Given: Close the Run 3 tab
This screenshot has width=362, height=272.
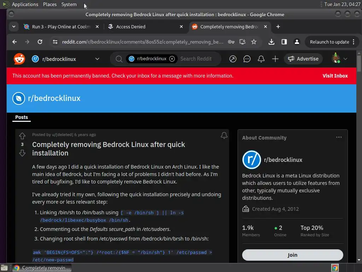Looking at the screenshot, I should coord(97,27).
